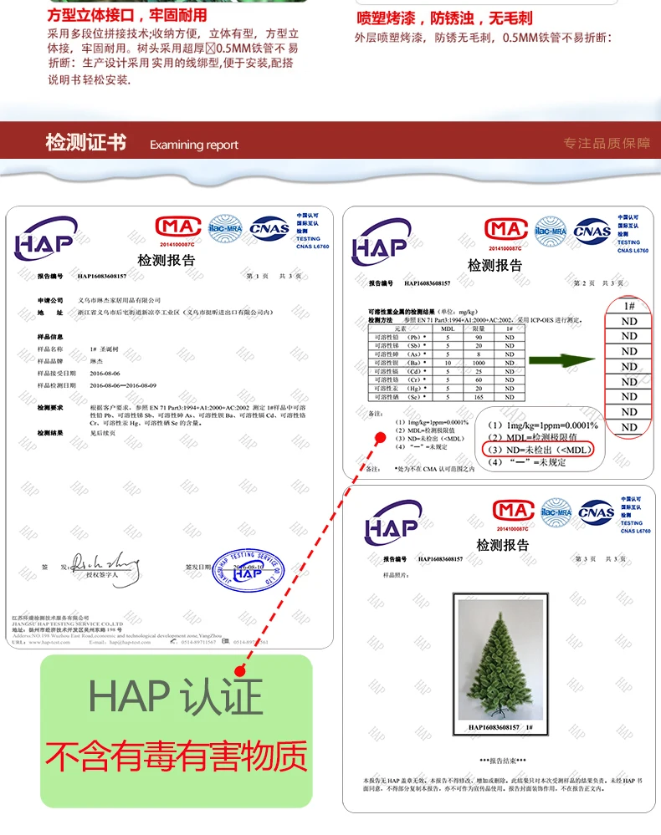
Task: Click the red text "不含有毒有害物质"
Action: 177,756
